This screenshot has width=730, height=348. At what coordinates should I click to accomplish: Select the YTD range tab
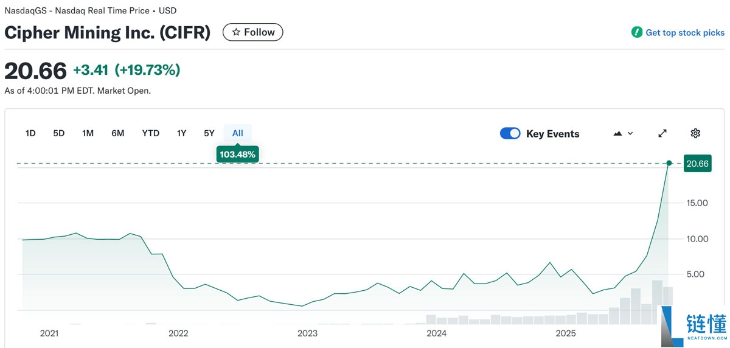click(151, 133)
